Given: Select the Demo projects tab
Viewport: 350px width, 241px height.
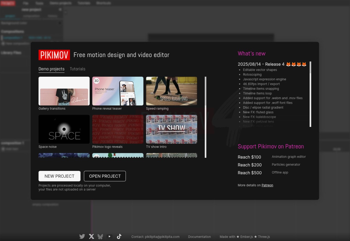Looking at the screenshot, I should (x=51, y=69).
